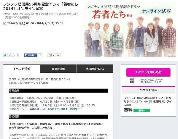Switch to the 開催者情報 tab
Image resolution: width=178 pixels, height=139 pixels.
58,69
